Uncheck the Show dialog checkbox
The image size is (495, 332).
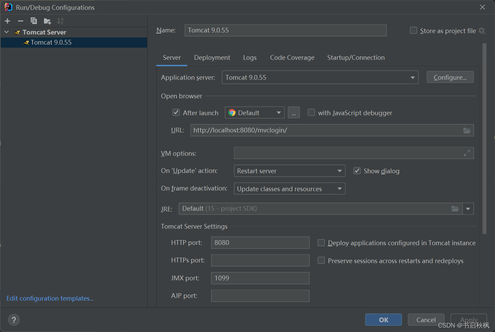coord(357,171)
